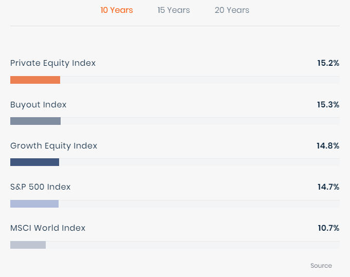This screenshot has height=277, width=350.
Task: Click the light gray MSCI World bar
Action: pos(28,245)
